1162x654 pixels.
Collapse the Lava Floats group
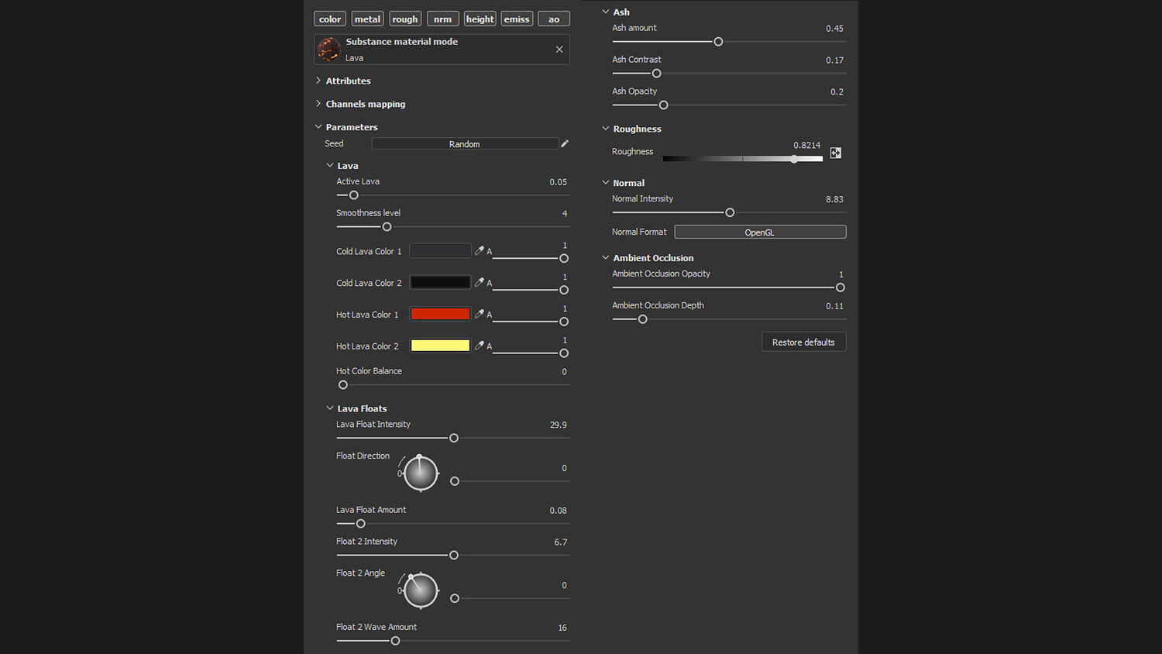(x=330, y=408)
